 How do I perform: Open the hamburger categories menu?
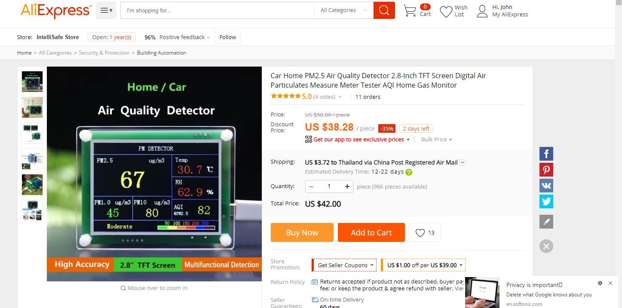tap(106, 10)
